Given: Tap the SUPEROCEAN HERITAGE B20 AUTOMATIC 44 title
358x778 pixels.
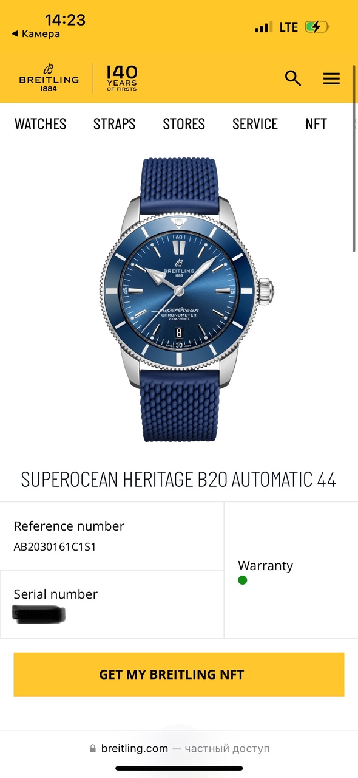Looking at the screenshot, I should point(178,479).
